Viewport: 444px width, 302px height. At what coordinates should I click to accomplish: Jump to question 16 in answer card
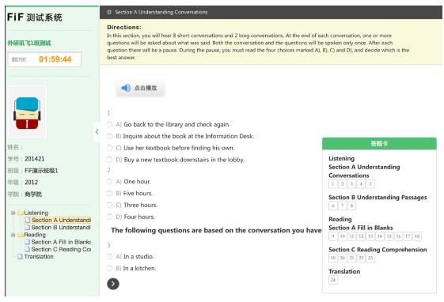pyautogui.click(x=398, y=236)
